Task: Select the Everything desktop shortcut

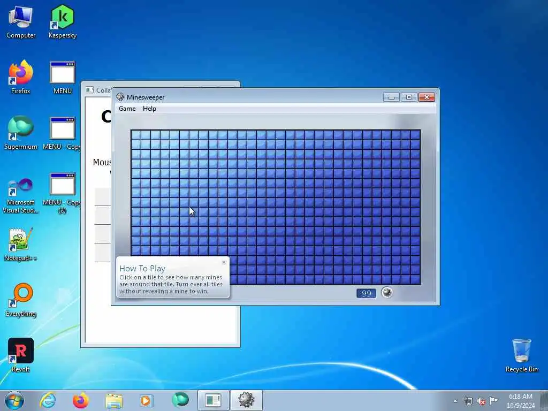Action: (x=21, y=300)
